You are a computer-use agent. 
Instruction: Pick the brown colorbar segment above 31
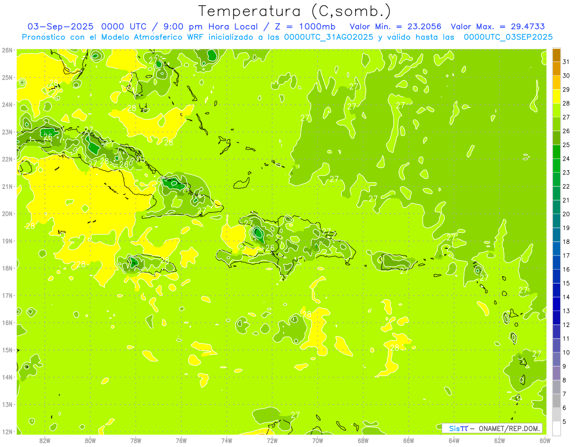[x=556, y=55]
